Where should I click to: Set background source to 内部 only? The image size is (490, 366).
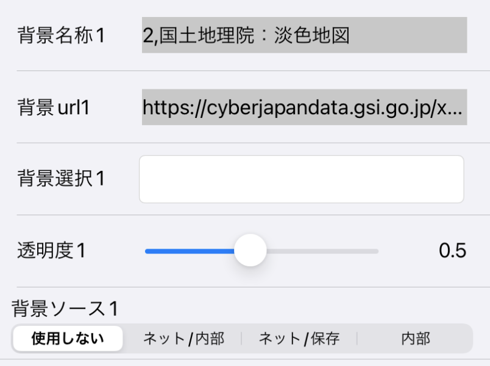[415, 339]
